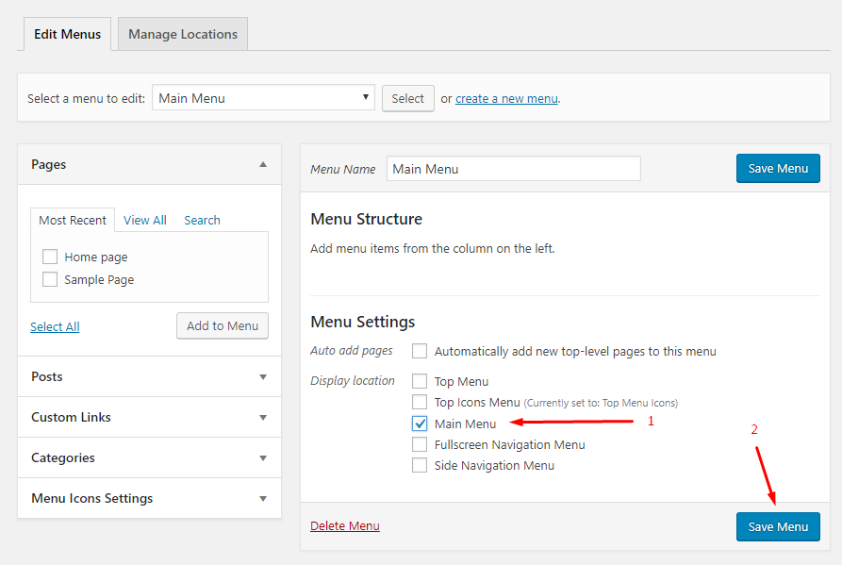This screenshot has width=842, height=565.
Task: Check Side Navigation Menu location
Action: (x=420, y=465)
